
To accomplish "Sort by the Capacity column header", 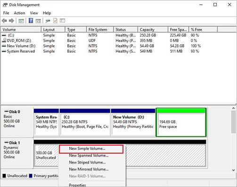I will [153, 30].
